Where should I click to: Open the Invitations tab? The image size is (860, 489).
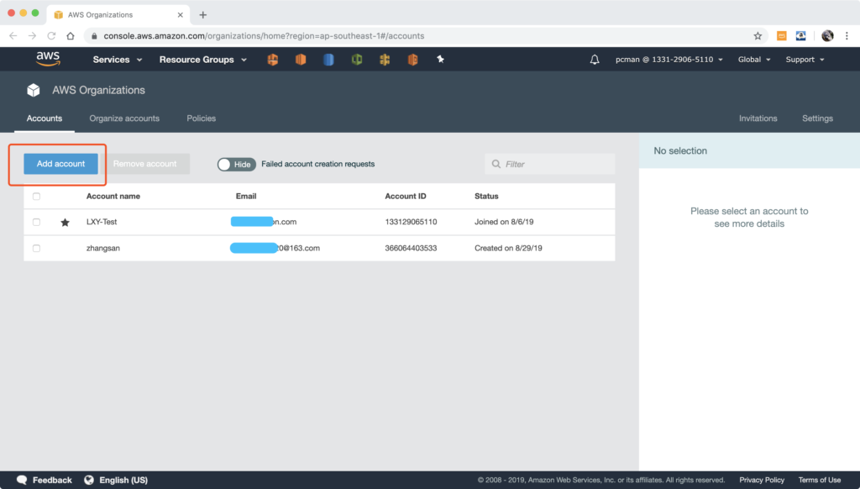coord(758,118)
